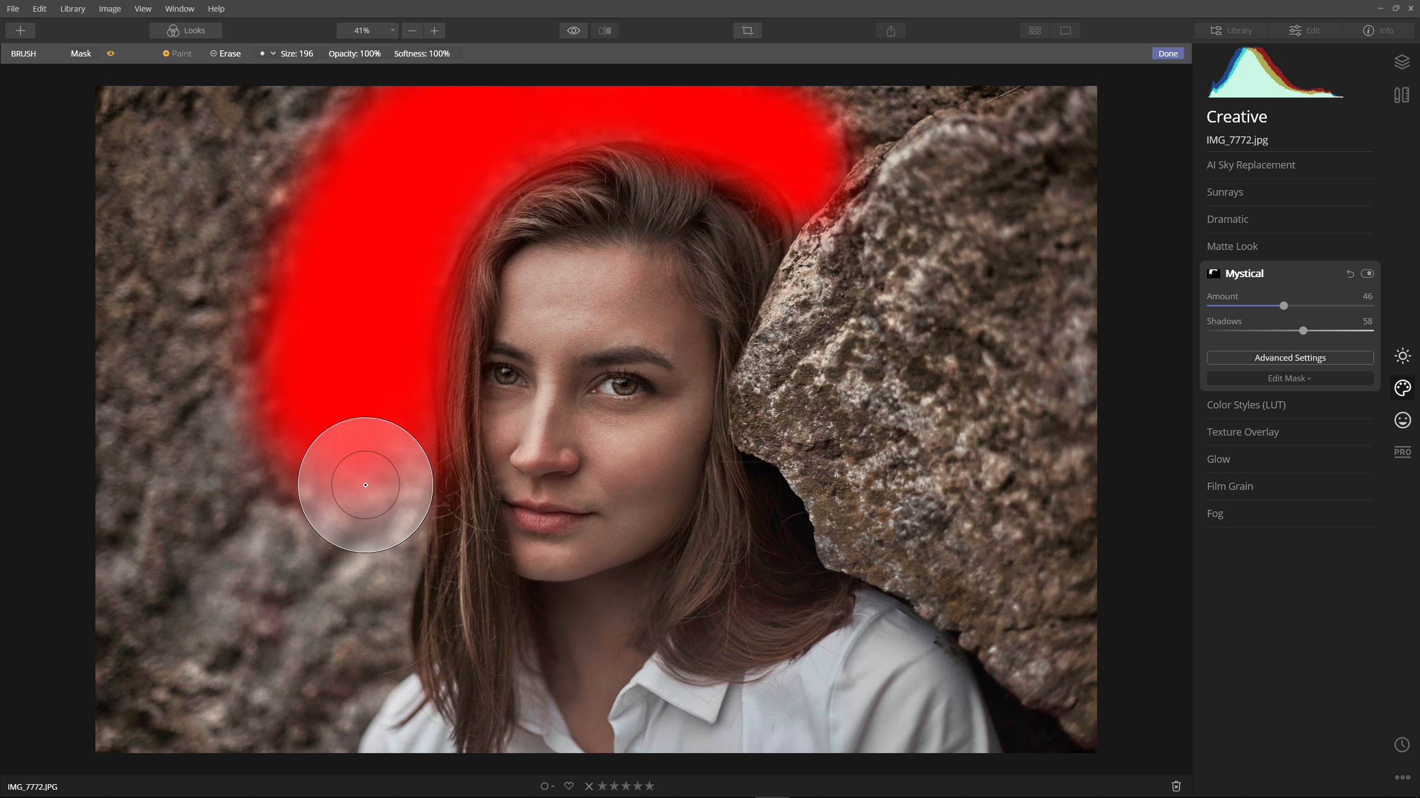Viewport: 1420px width, 798px height.
Task: Expand the AI Sky Replacement options
Action: point(1251,163)
